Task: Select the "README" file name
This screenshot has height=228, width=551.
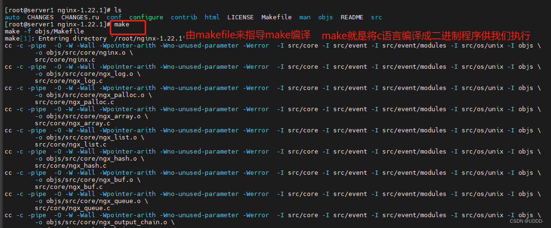Action: [x=352, y=17]
